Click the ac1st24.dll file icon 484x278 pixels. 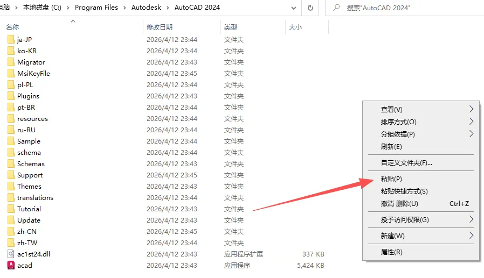11,254
